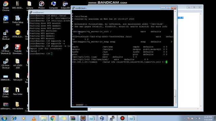Switch to VirtualBox on the taskbar
The height and width of the screenshot is (121, 216).
point(102,118)
